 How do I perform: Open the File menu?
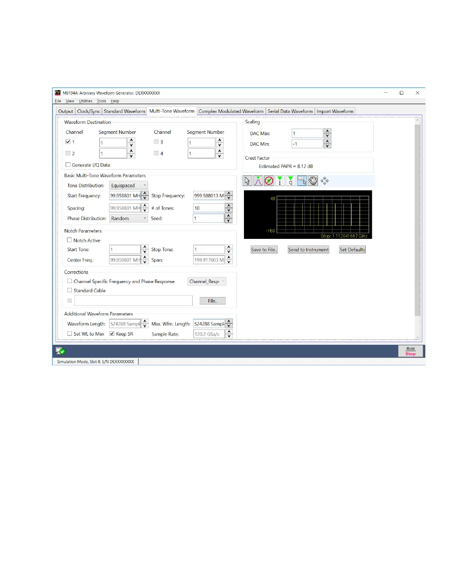pos(58,101)
